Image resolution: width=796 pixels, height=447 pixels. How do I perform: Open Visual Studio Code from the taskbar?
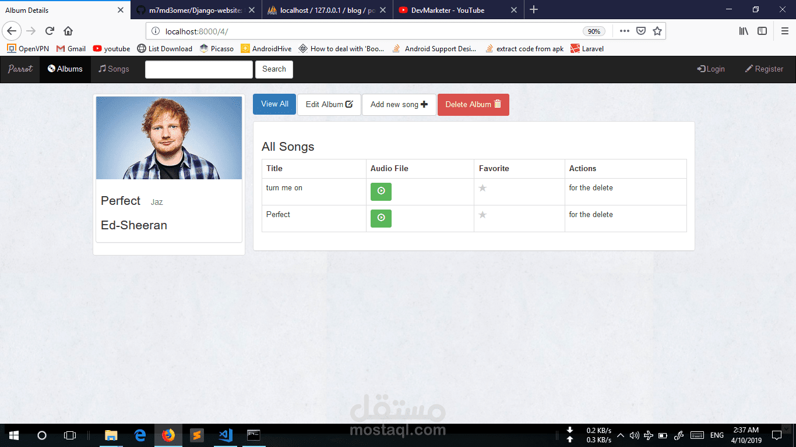click(225, 435)
